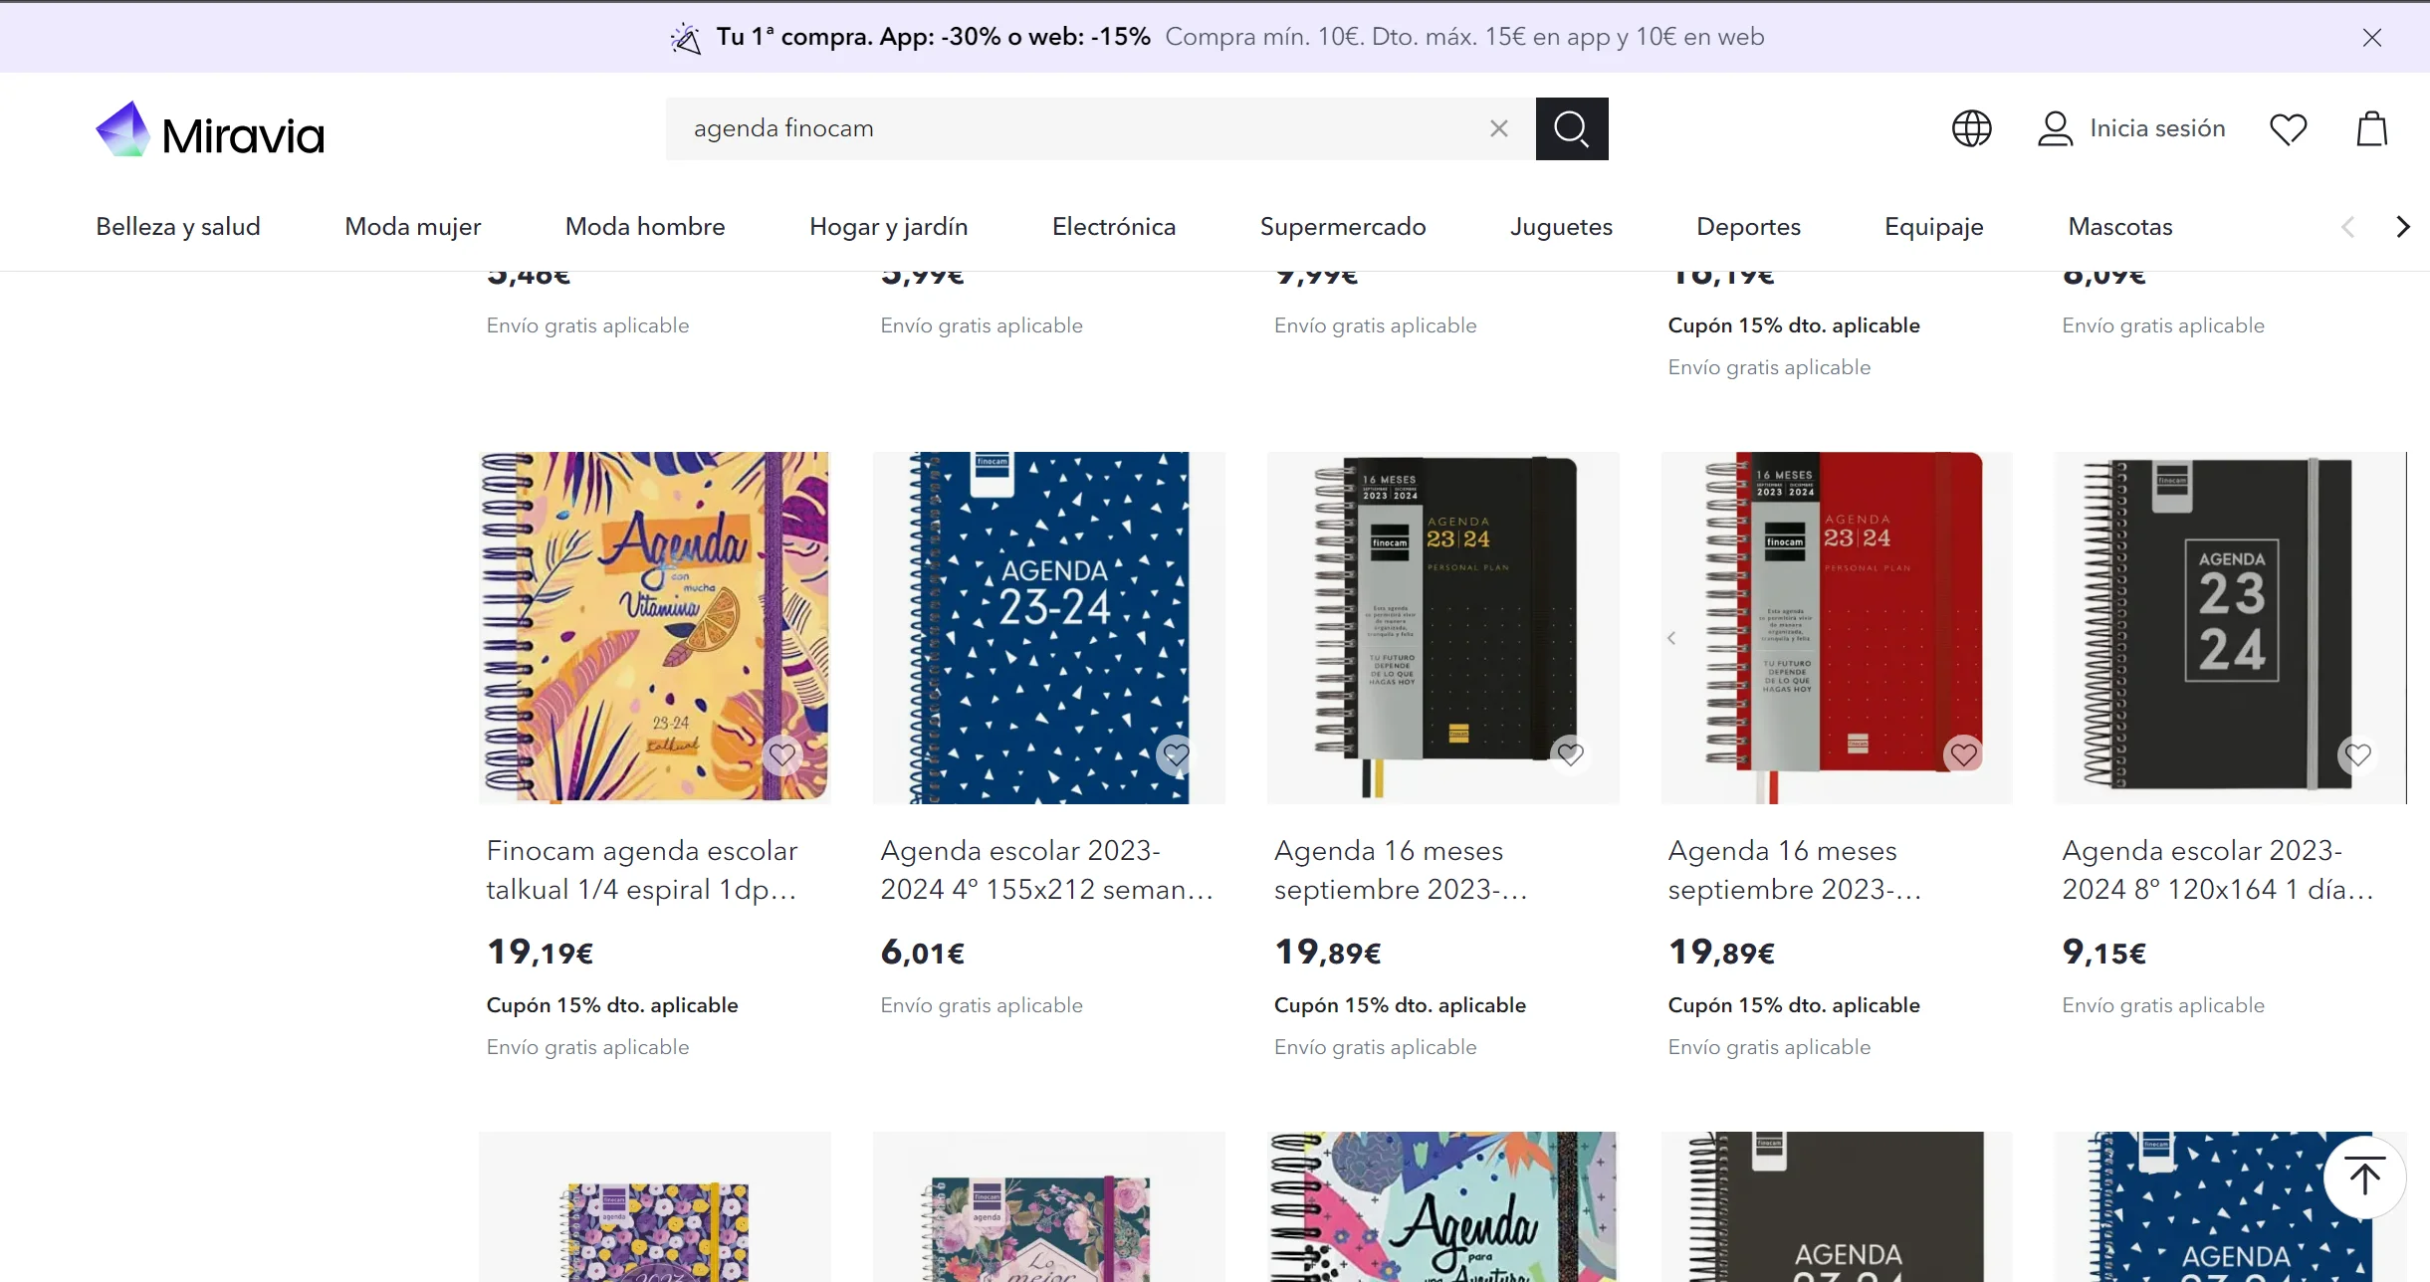
Task: Click the promo text Tu 1ª compra
Action: click(x=933, y=37)
